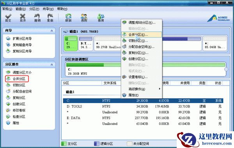Screen dimensions: 234x148
Task: Click the 逻辑分区 legend swatch
Action: click(96, 144)
